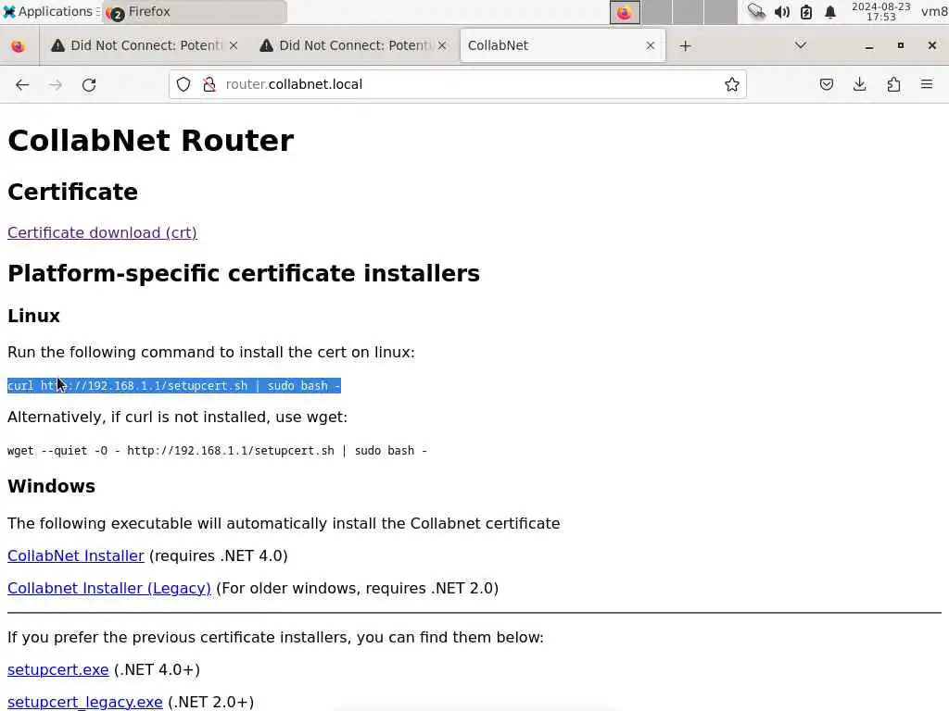Switch to workspace three in pager
This screenshot has height=711, width=949.
(689, 12)
